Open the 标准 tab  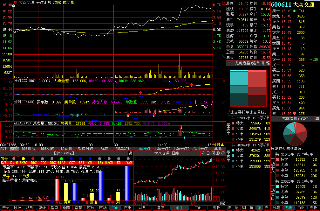coord(105,149)
